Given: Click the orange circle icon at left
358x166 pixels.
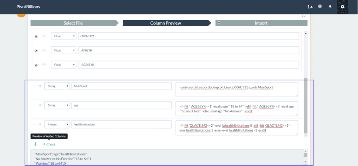Looking at the screenshot, I should pos(21,16).
